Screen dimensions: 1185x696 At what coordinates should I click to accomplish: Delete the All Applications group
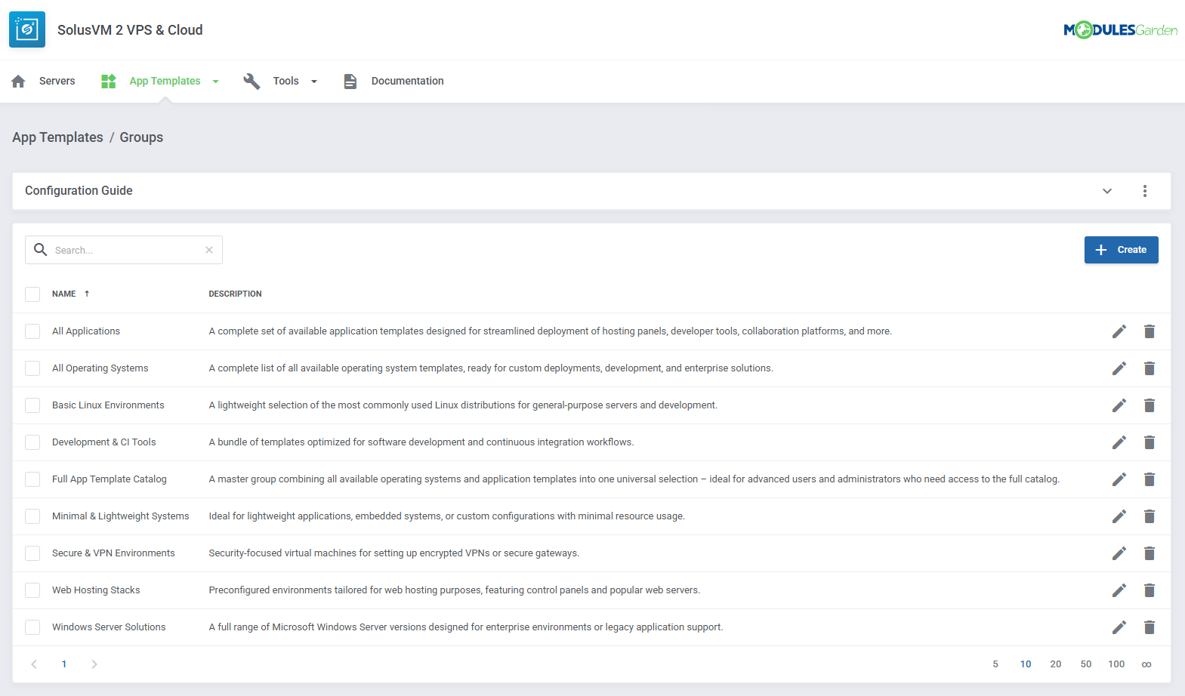pos(1150,331)
